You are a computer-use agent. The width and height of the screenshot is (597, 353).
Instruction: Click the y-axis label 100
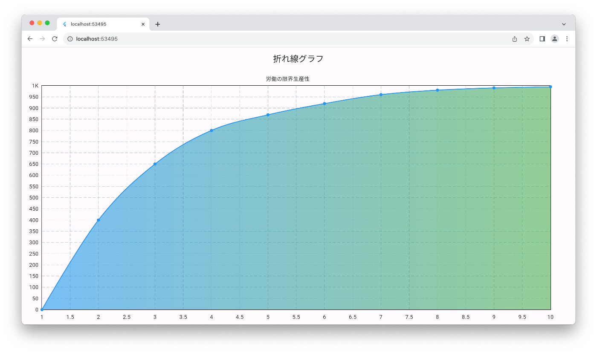(x=34, y=287)
